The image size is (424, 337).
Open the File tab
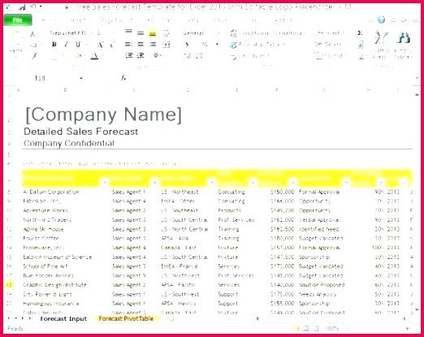pyautogui.click(x=18, y=20)
